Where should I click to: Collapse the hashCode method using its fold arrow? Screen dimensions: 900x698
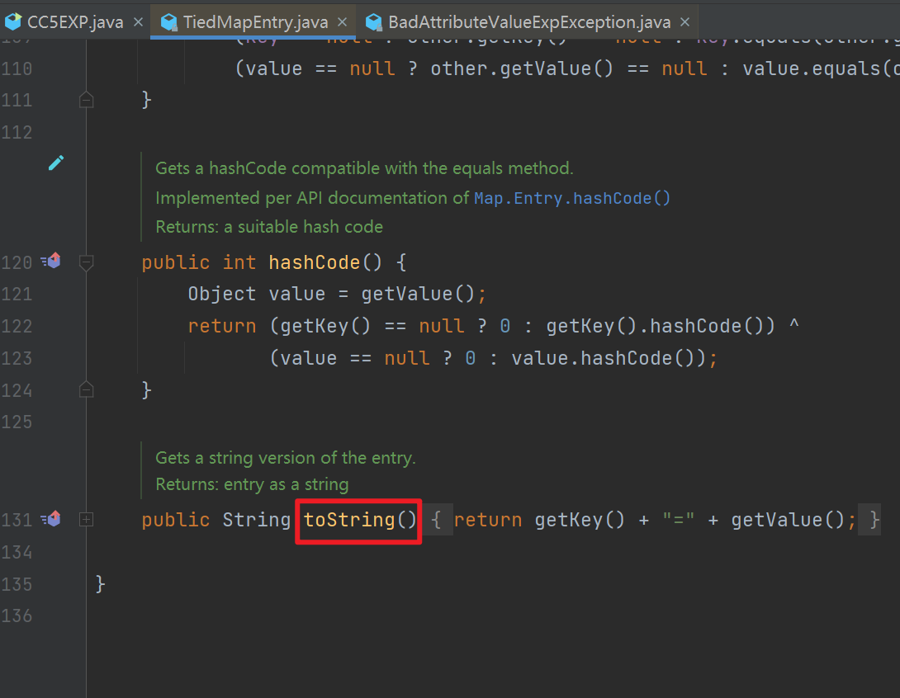(x=86, y=262)
